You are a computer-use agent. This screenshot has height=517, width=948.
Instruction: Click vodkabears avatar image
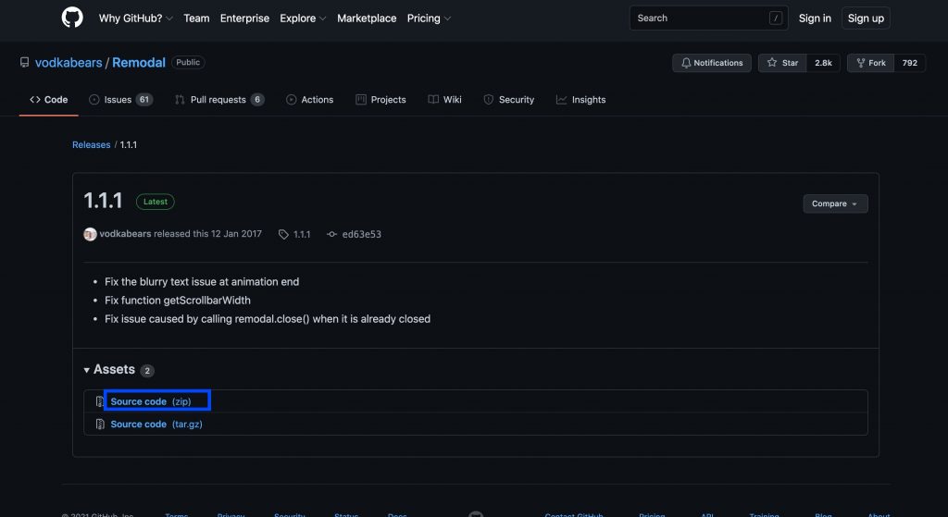[x=90, y=235]
